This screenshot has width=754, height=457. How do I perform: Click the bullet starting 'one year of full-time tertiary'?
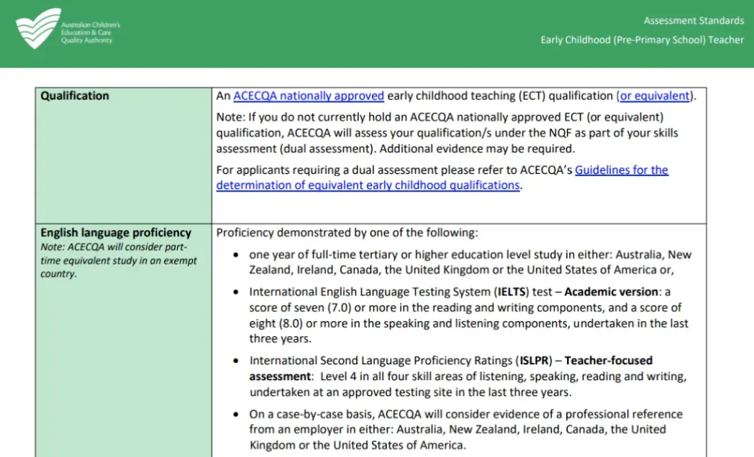[x=470, y=262]
